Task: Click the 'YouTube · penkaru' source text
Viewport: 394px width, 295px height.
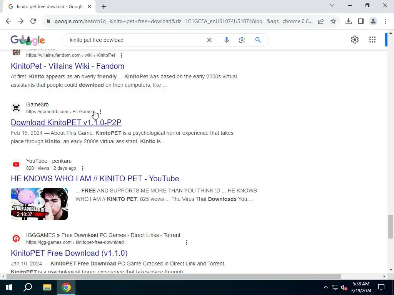Action: click(49, 161)
